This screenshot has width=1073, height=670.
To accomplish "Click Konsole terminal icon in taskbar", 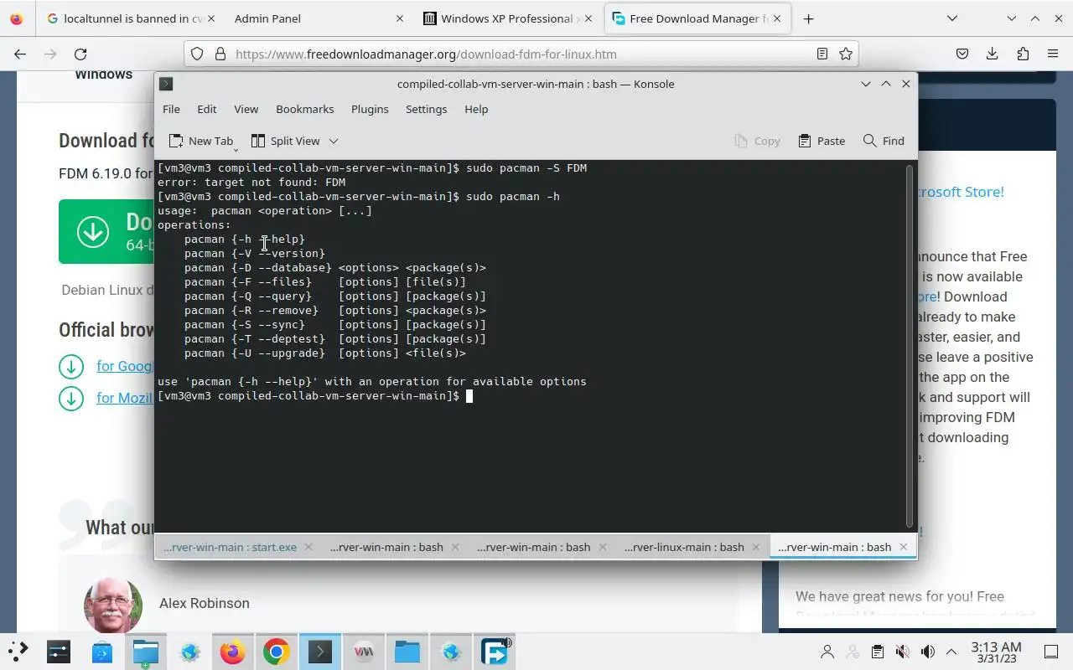I will (x=320, y=652).
